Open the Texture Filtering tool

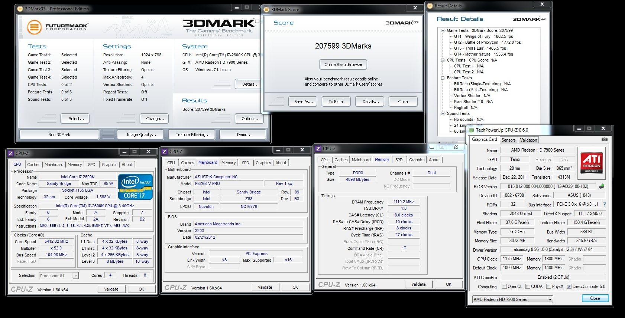click(192, 135)
